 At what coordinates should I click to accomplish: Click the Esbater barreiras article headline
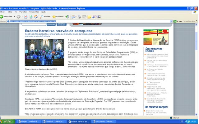click(x=58, y=31)
